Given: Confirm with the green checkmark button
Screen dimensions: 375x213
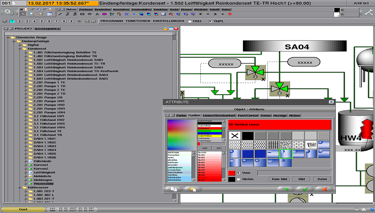Looking at the screenshot, I should (x=305, y=189).
